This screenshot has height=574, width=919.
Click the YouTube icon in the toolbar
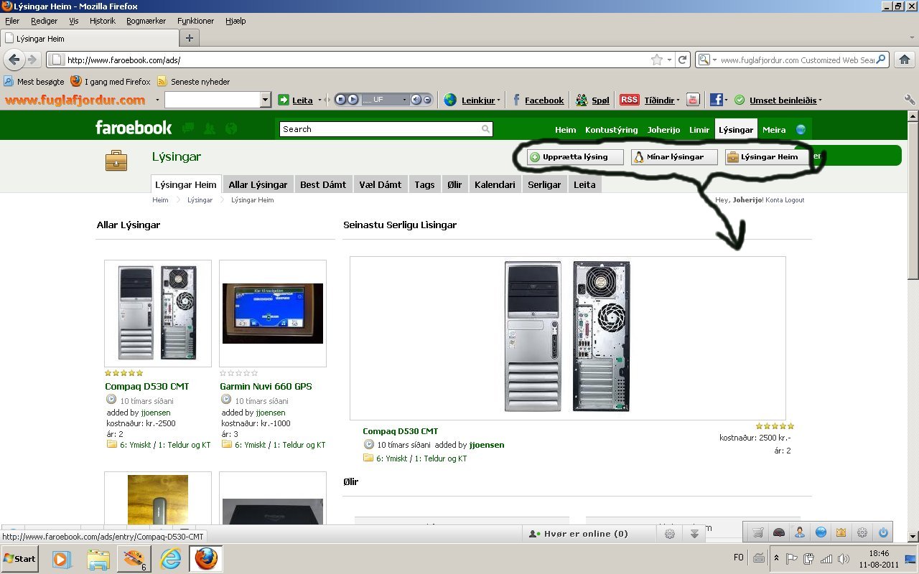[x=693, y=100]
